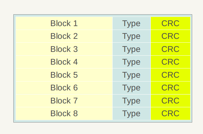Select the Block 6 cell
Screen dimensions: 203x134
[x=64, y=88]
